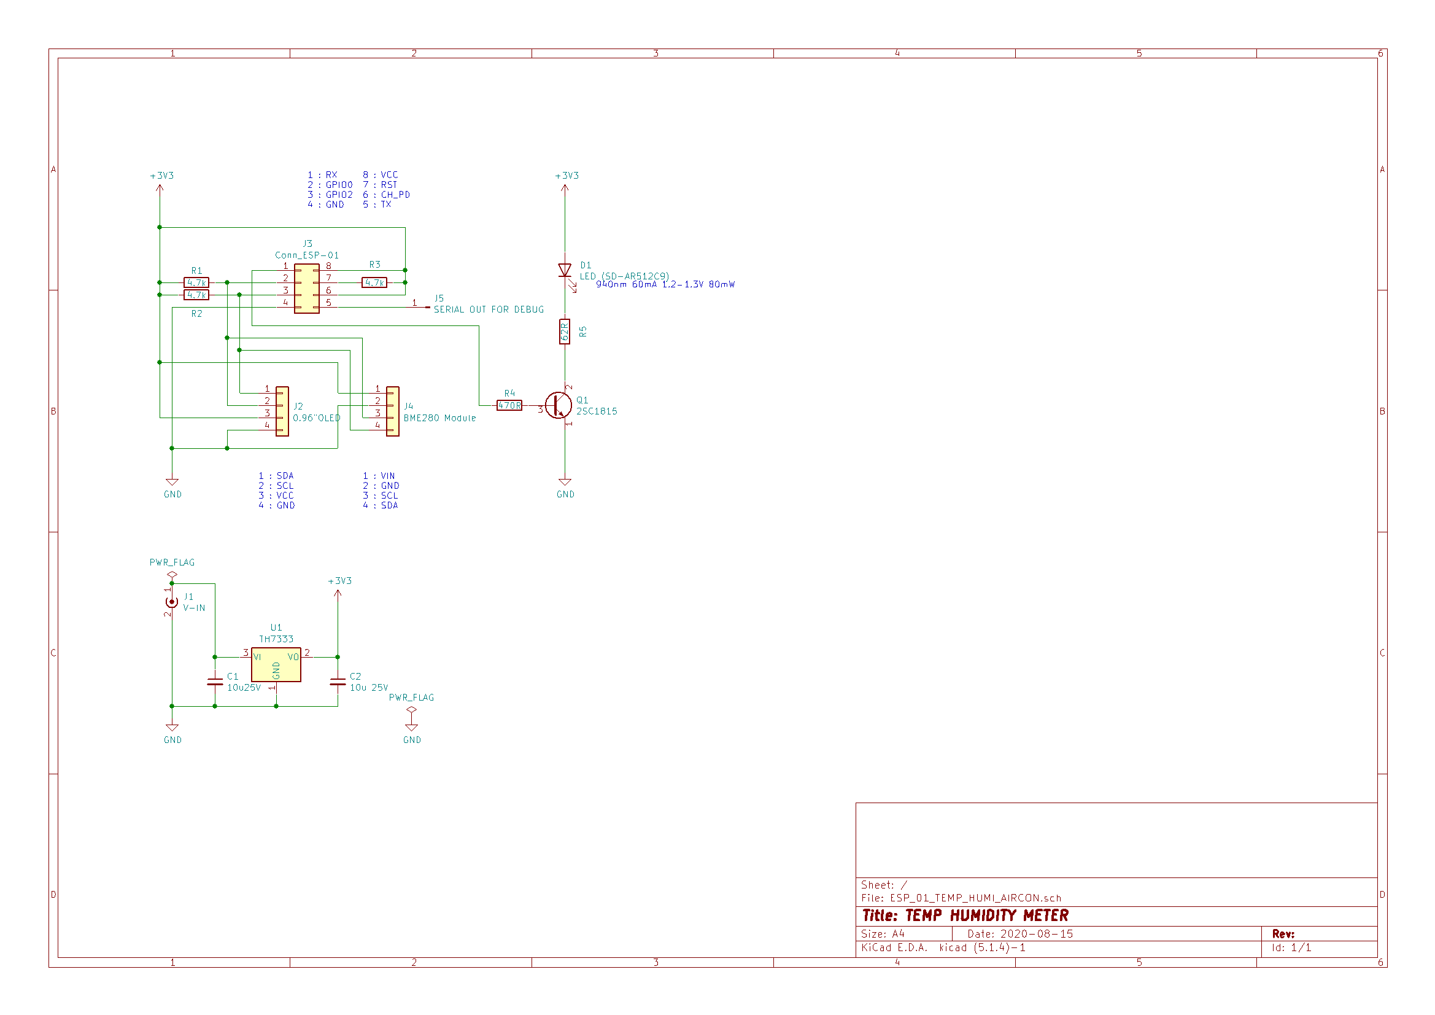Select the R4 470R resistor symbol
1435x1015 pixels.
pyautogui.click(x=509, y=406)
